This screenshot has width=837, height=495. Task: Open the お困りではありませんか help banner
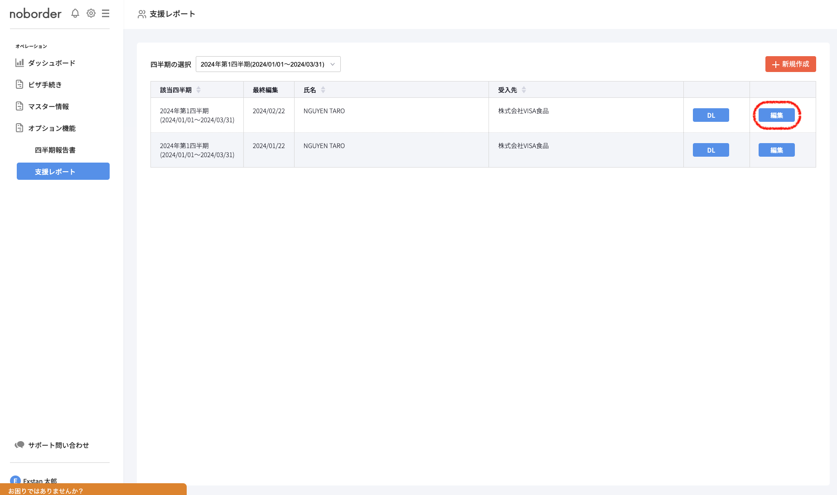click(x=93, y=490)
